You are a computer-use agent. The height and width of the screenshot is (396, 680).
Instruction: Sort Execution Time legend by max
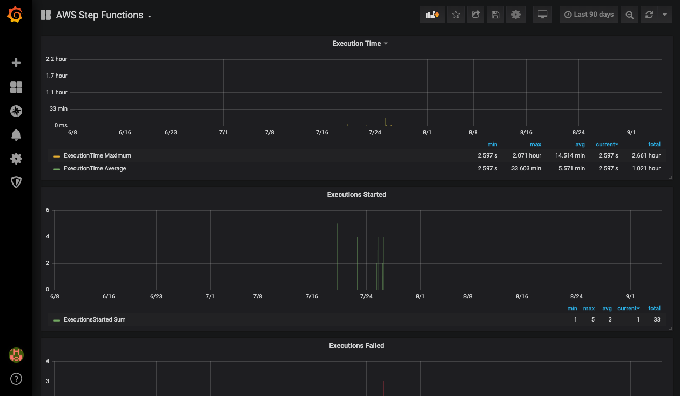point(535,145)
